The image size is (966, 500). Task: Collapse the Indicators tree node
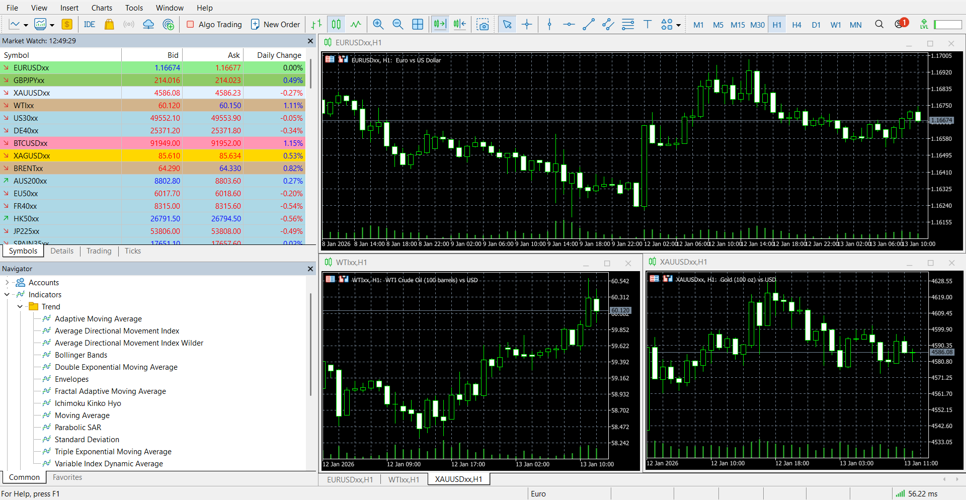click(7, 295)
